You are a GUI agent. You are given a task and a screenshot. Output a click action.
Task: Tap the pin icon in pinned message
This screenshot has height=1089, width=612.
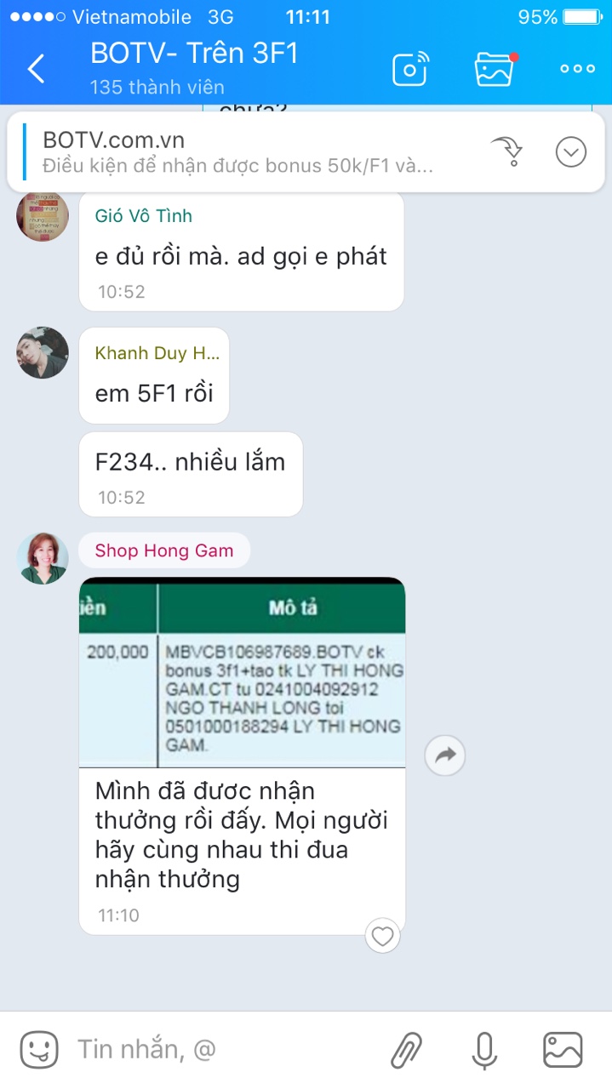pyautogui.click(x=506, y=151)
